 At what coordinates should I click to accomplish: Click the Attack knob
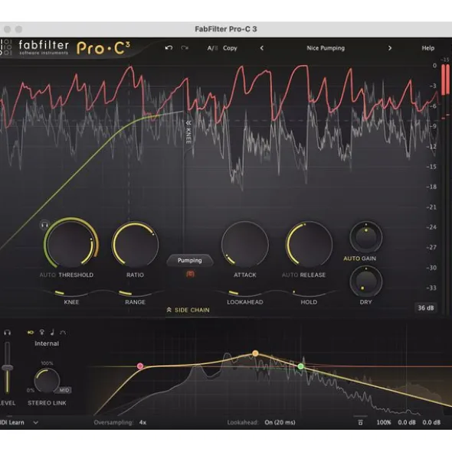click(x=245, y=245)
